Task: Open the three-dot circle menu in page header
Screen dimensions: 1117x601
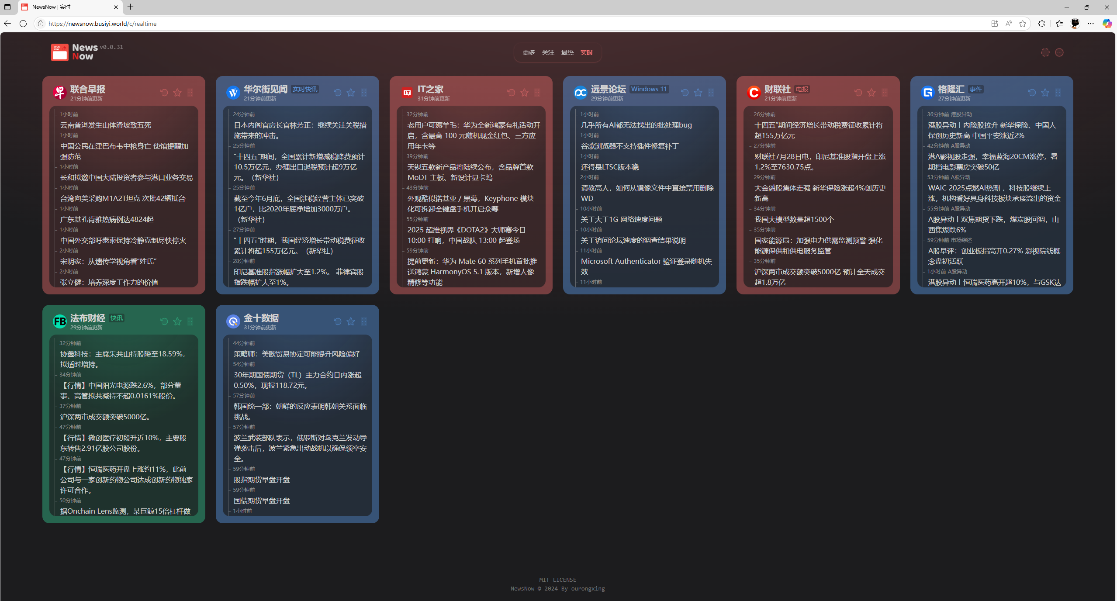Action: [x=1059, y=52]
